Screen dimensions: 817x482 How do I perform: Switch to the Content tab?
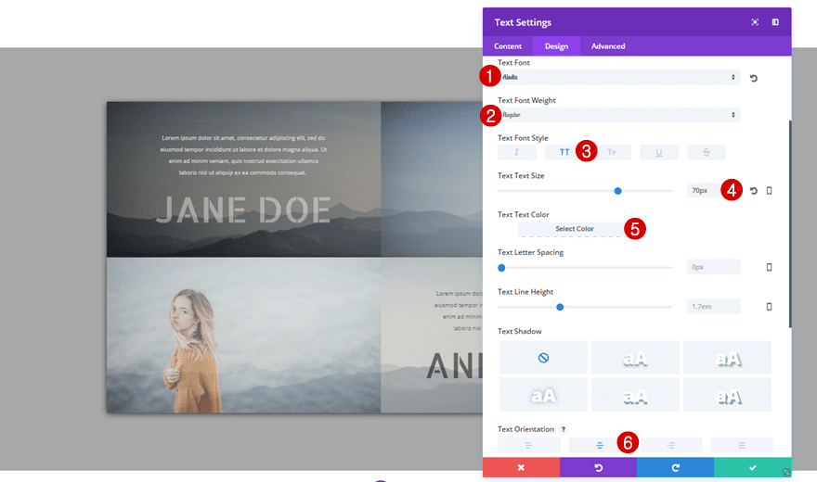(508, 46)
